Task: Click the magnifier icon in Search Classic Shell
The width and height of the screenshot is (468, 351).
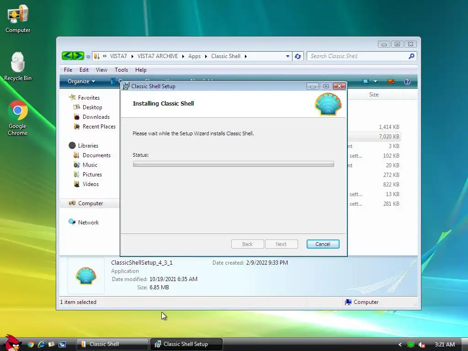Action: click(x=411, y=56)
